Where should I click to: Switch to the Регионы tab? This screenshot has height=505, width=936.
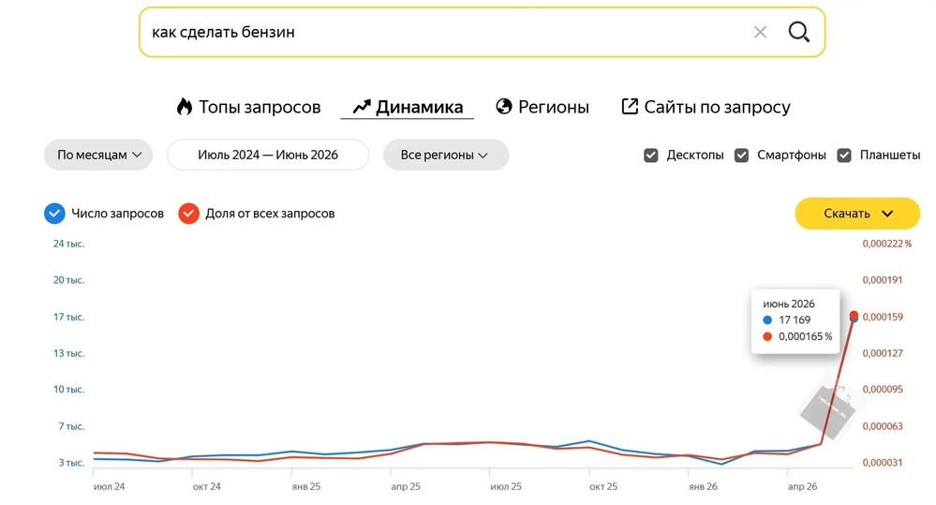point(542,107)
